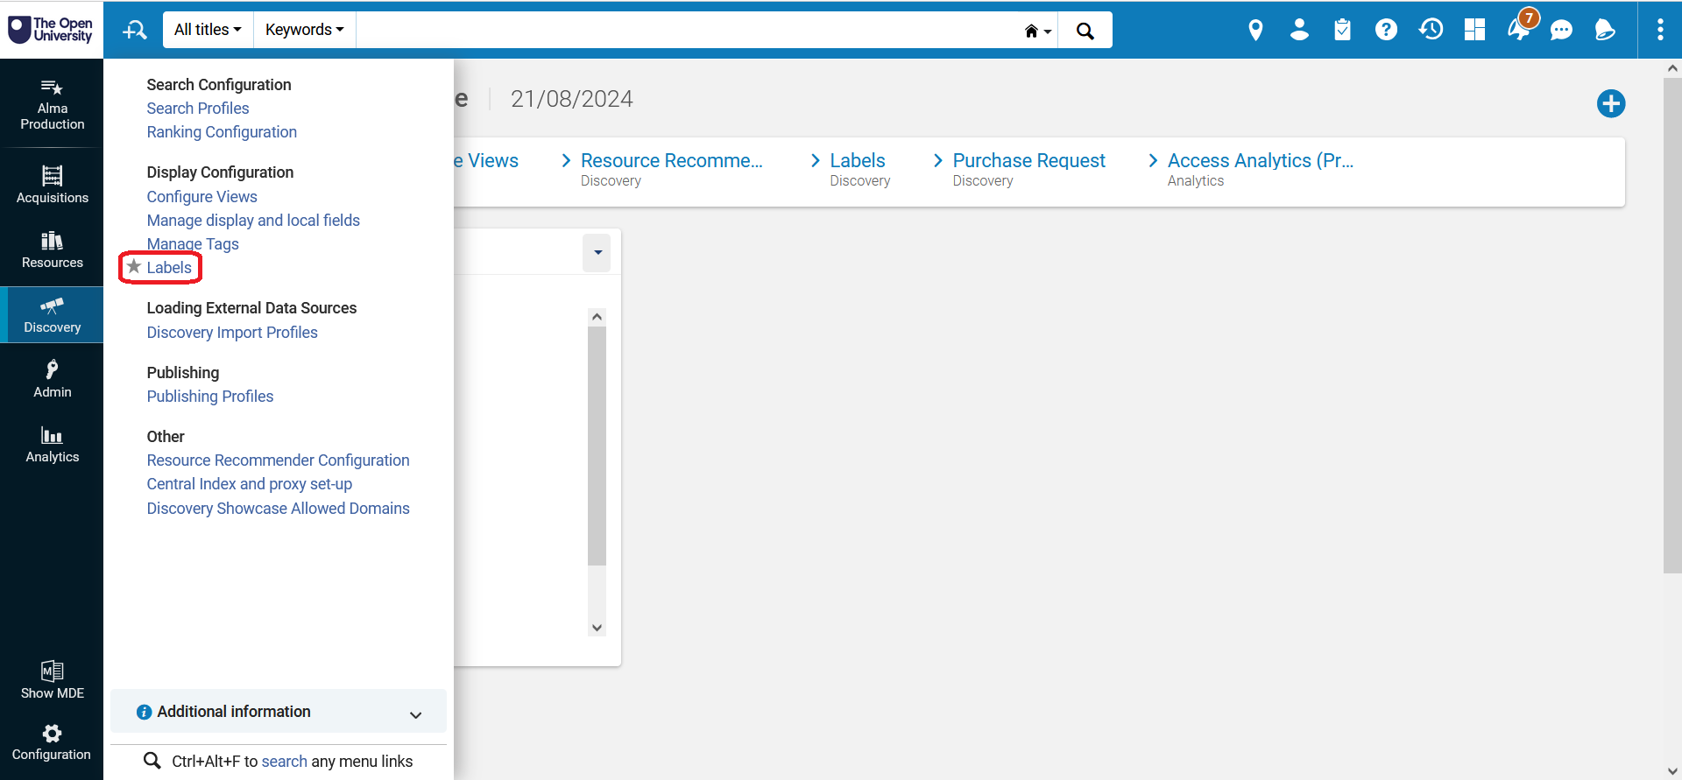1682x780 pixels.
Task: Open the Configuration gear in sidebar
Action: pos(52,741)
